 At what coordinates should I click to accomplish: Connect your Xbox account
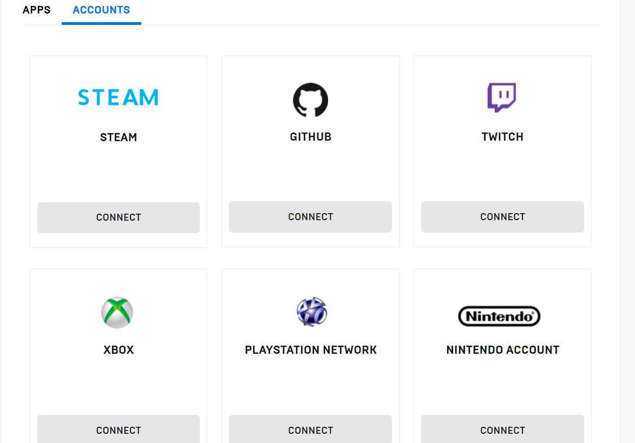pyautogui.click(x=119, y=429)
